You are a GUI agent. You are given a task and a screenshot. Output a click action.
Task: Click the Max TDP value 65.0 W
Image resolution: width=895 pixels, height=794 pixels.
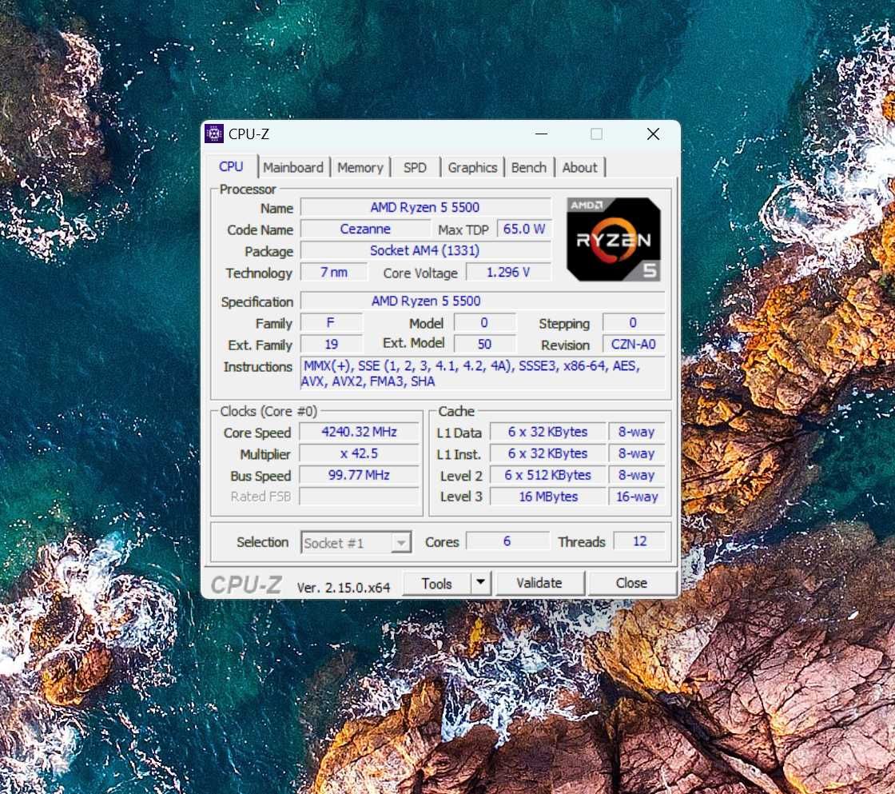[524, 229]
